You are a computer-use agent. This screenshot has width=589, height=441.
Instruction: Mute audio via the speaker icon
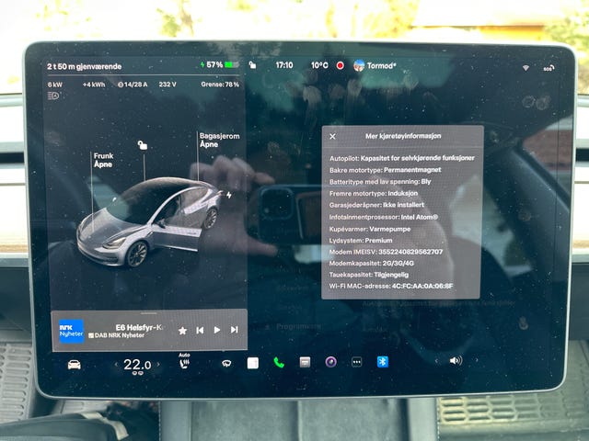point(456,360)
